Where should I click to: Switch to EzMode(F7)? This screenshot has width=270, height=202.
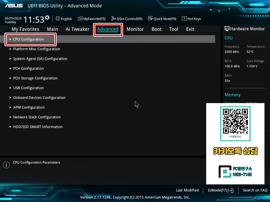221,190
